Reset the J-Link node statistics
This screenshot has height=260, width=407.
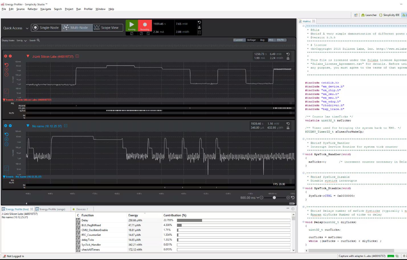click(288, 54)
